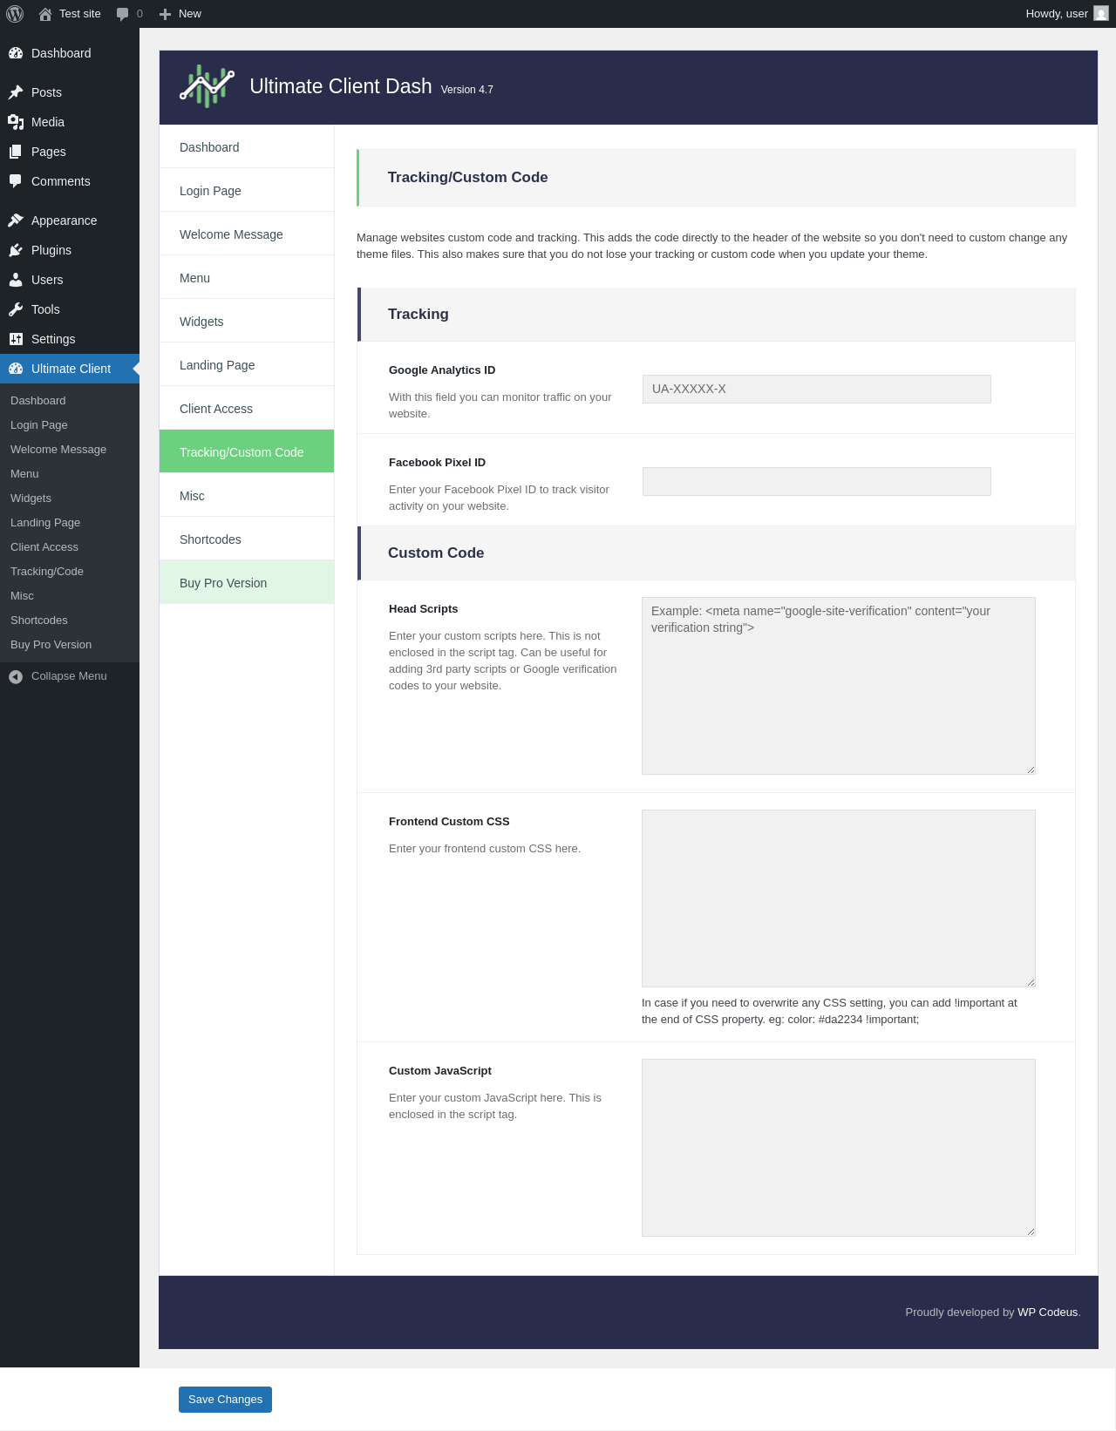Open Login Page tab in plugin menu
This screenshot has height=1431, width=1116.
(x=247, y=190)
